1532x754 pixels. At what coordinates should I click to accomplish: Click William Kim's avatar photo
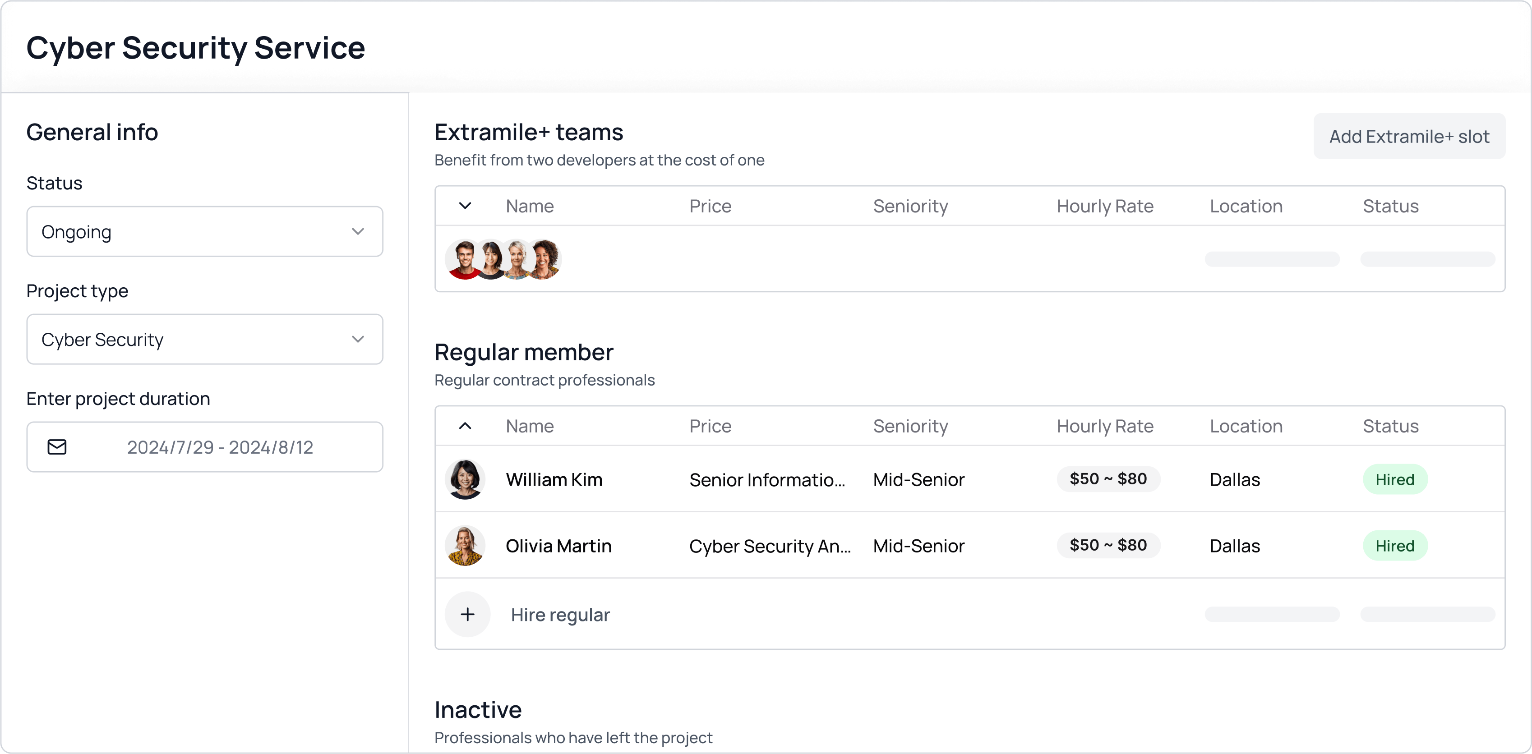(465, 479)
